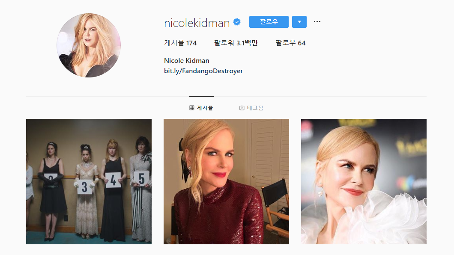Click the number 5 card in lineup photo
454x255 pixels.
point(141,179)
